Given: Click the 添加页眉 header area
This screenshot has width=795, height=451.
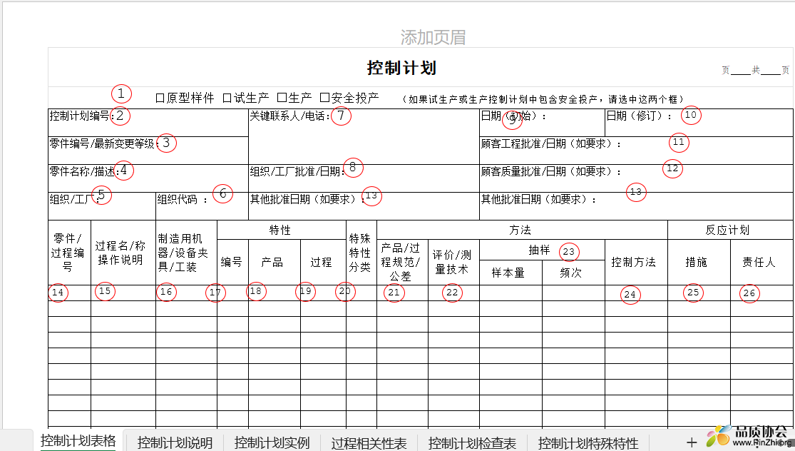Looking at the screenshot, I should point(433,37).
